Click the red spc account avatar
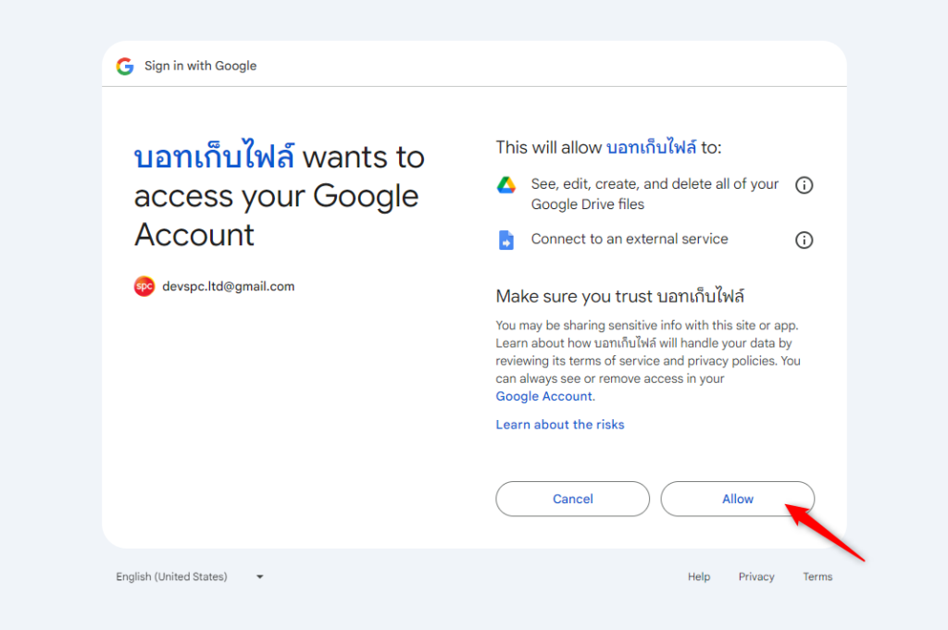Viewport: 948px width, 630px height. (x=143, y=287)
